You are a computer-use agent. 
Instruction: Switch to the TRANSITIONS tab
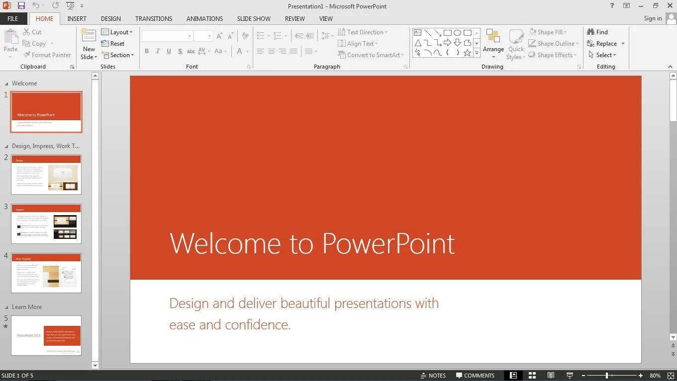pyautogui.click(x=154, y=18)
